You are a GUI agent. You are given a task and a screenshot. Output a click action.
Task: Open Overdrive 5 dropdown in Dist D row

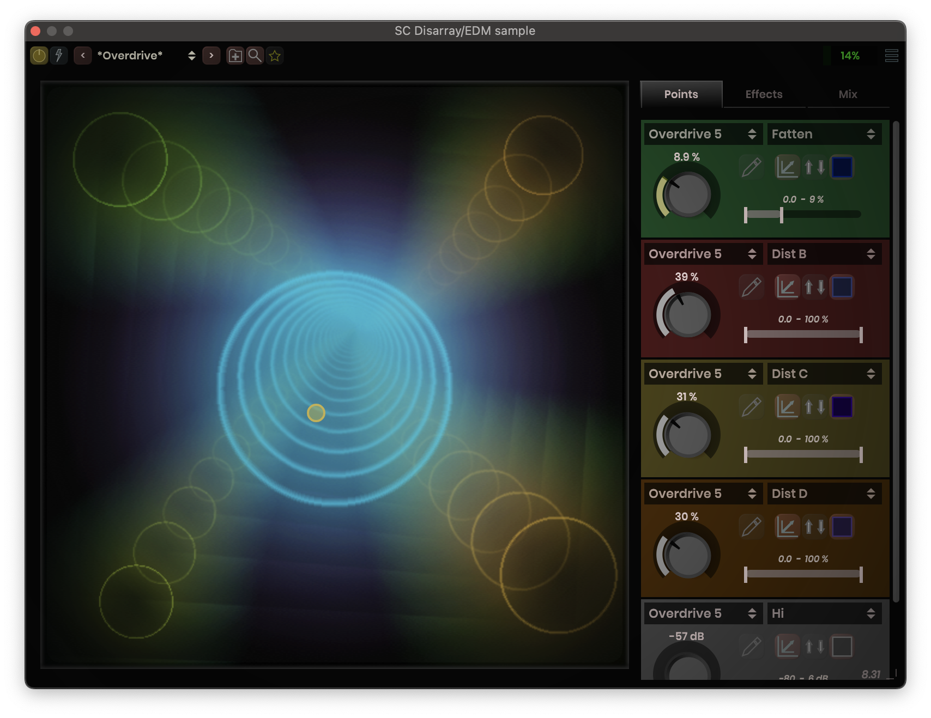coord(703,494)
